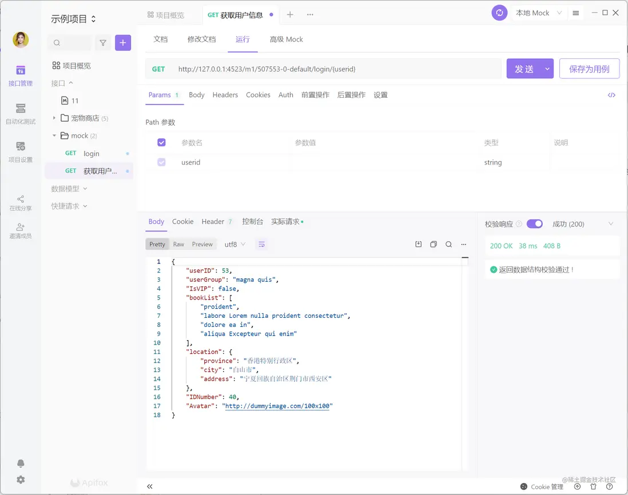This screenshot has width=628, height=495.
Task: Click the filter funnel icon
Action: point(103,43)
